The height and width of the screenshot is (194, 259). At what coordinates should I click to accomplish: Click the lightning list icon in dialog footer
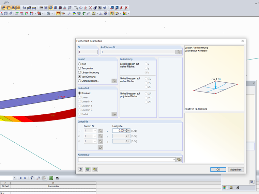95,169
